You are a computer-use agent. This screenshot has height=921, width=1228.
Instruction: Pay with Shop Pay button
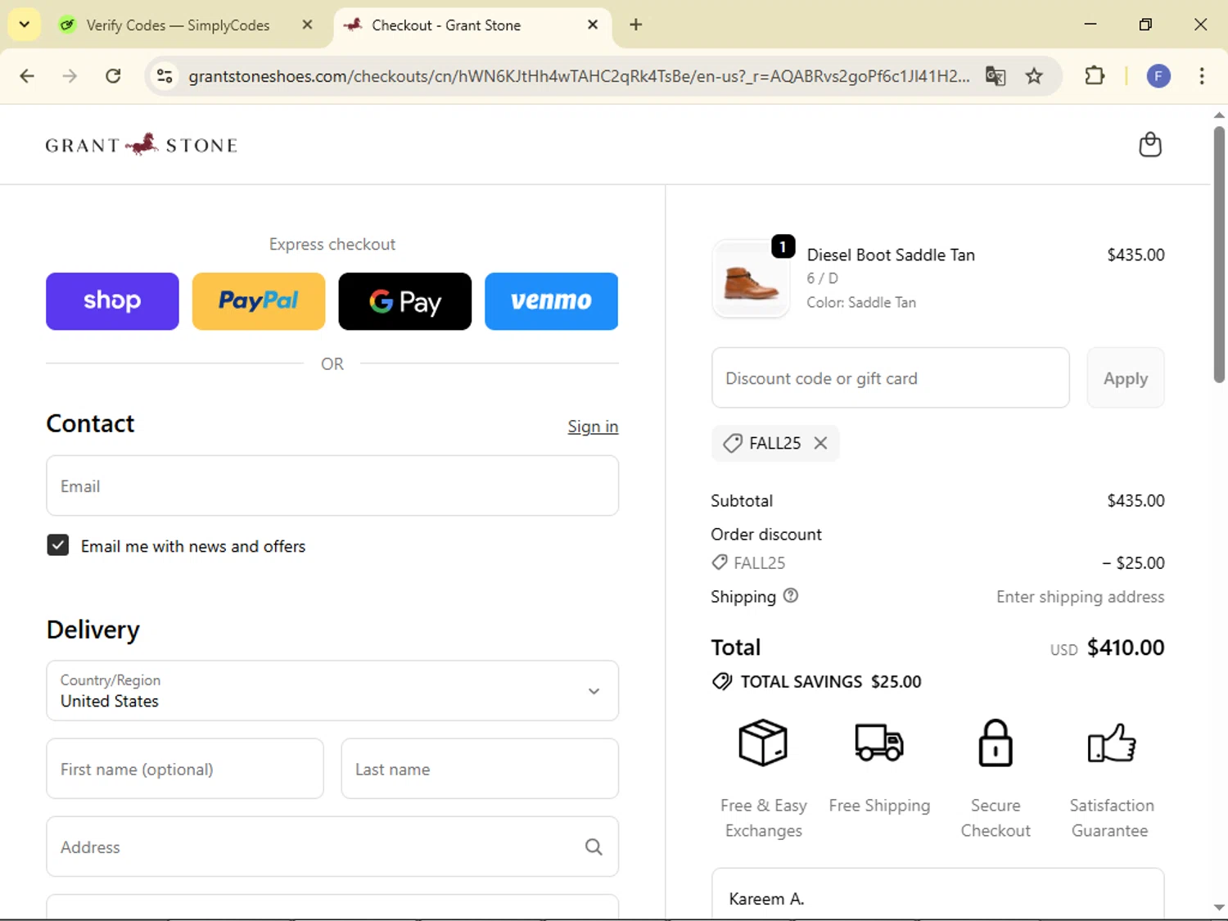(112, 301)
